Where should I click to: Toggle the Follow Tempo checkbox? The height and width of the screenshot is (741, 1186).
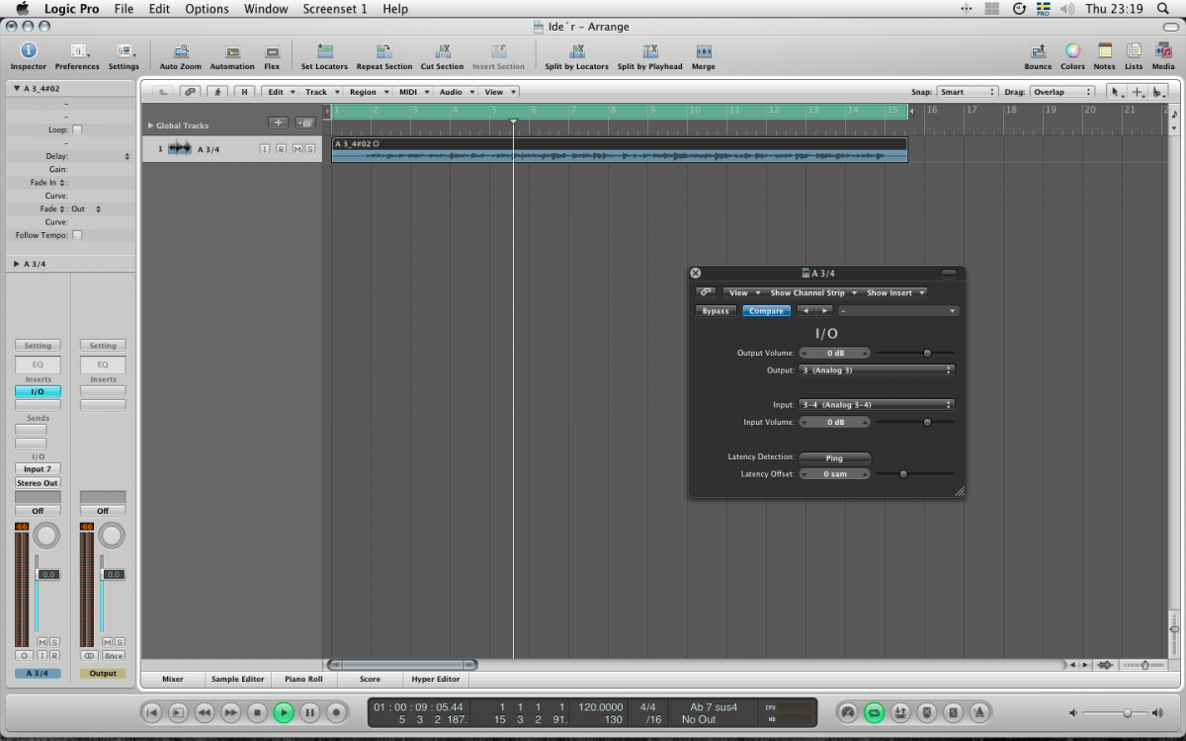[x=77, y=235]
